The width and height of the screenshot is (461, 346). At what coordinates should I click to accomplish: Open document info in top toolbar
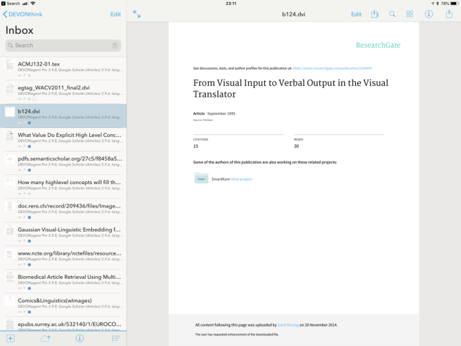pyautogui.click(x=429, y=14)
